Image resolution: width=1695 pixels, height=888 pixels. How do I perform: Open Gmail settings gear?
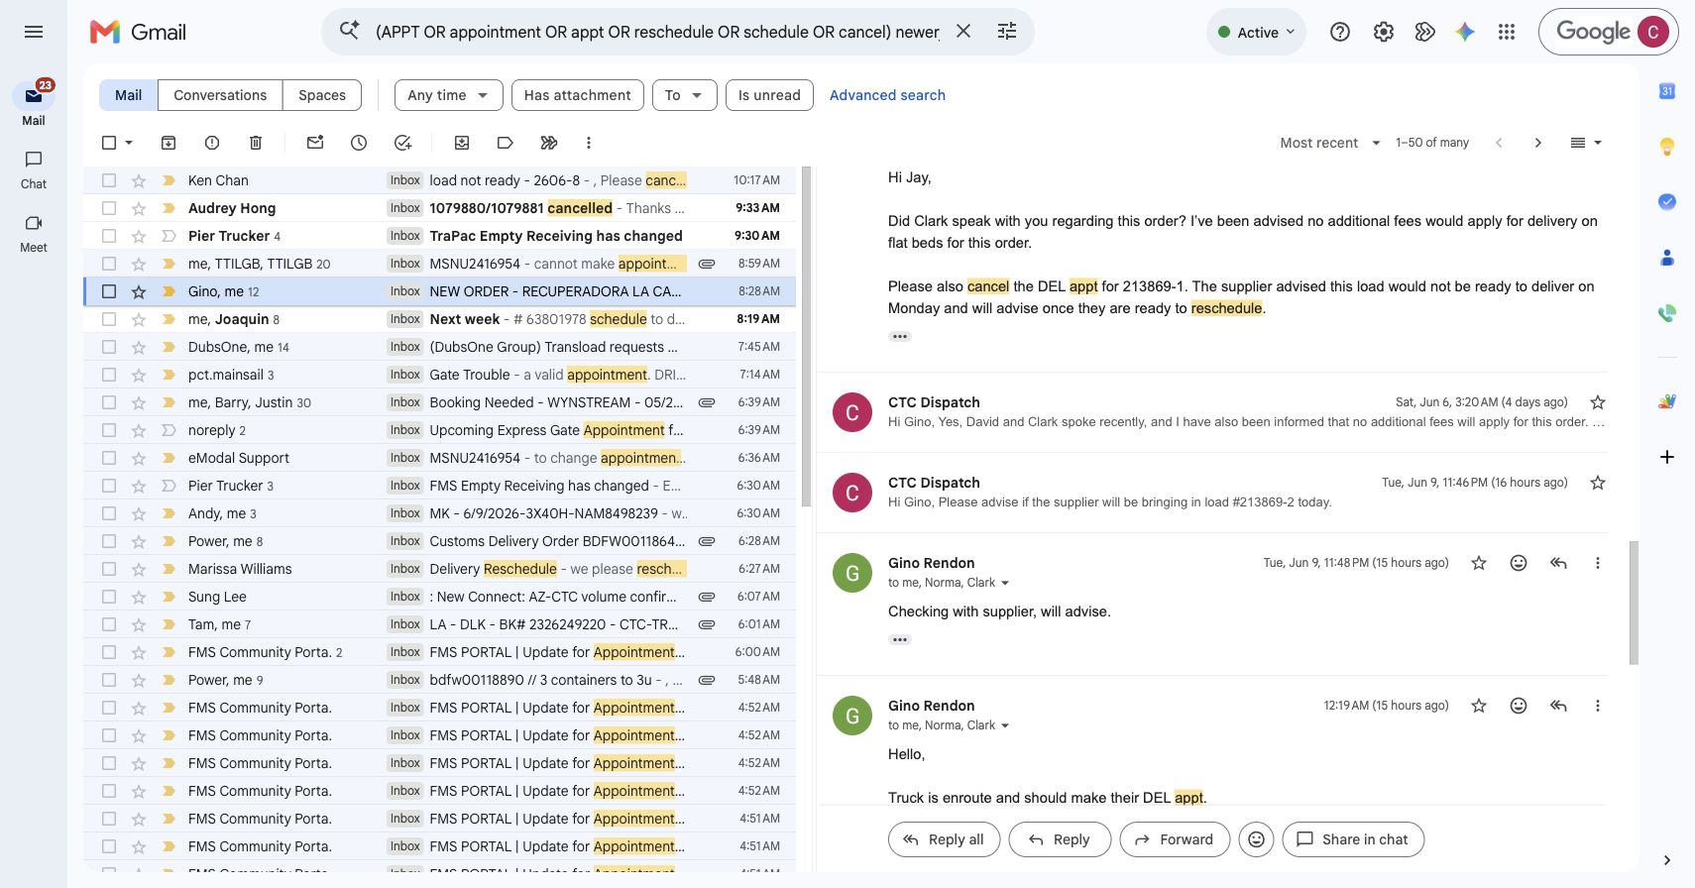pos(1384,32)
